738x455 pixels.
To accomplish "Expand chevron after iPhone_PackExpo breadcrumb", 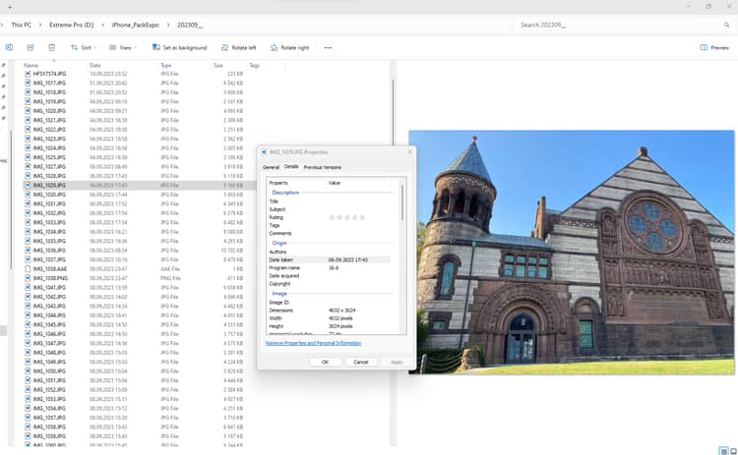I will tap(168, 25).
